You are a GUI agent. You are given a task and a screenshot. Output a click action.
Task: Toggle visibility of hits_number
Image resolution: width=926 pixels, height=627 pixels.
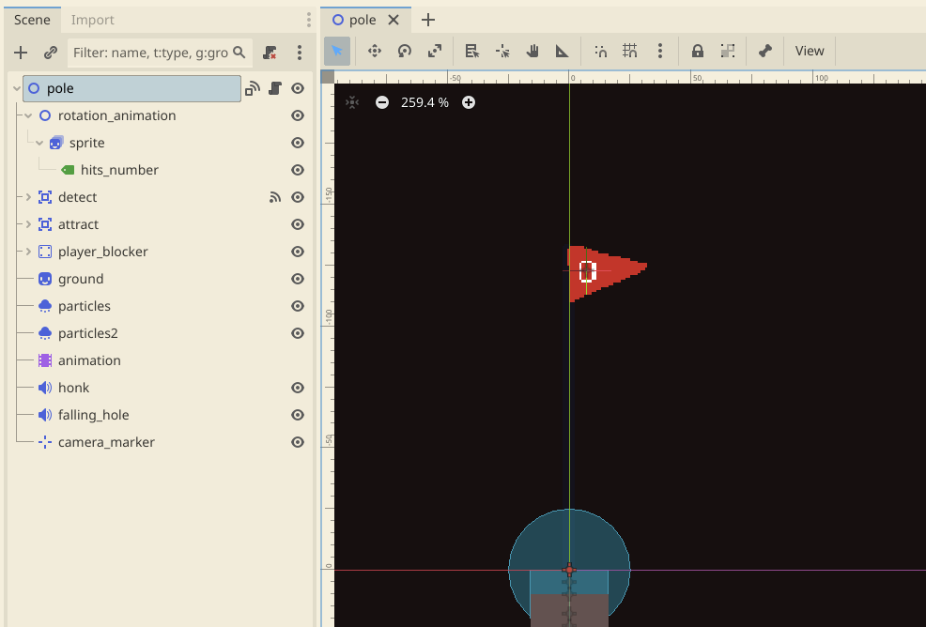[x=298, y=170]
